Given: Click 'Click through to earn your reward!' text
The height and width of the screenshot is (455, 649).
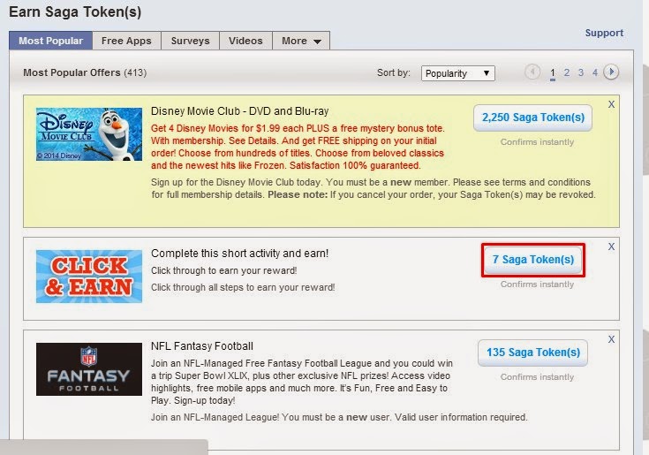Looking at the screenshot, I should [224, 270].
